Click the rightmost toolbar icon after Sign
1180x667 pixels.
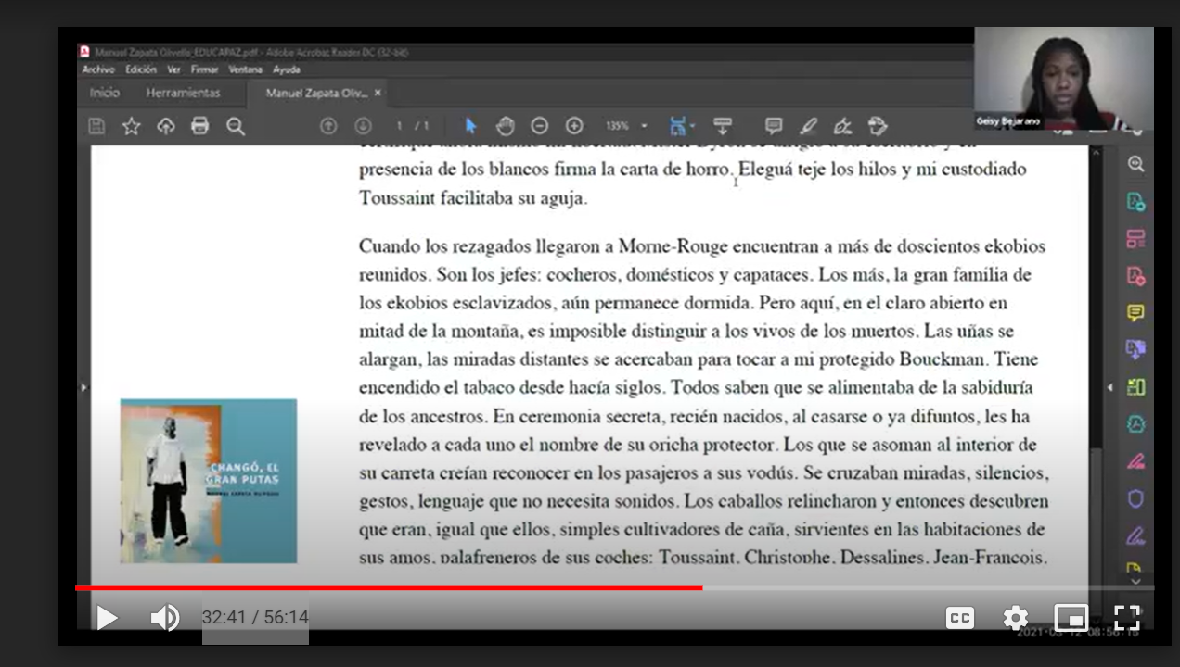pyautogui.click(x=878, y=126)
